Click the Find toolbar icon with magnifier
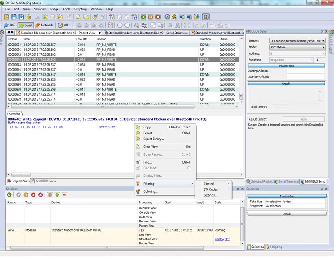The height and width of the screenshot is (257, 334). (x=95, y=17)
